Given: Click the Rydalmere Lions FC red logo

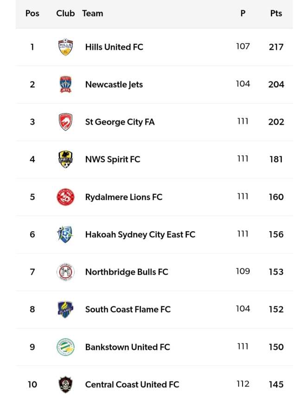Looking at the screenshot, I should point(65,197).
